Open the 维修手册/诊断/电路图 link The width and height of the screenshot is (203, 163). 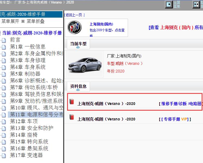click(181, 104)
